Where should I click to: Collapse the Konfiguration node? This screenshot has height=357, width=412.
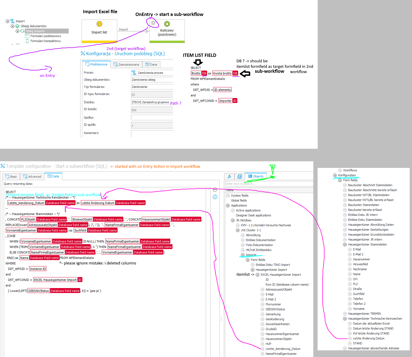point(335,175)
